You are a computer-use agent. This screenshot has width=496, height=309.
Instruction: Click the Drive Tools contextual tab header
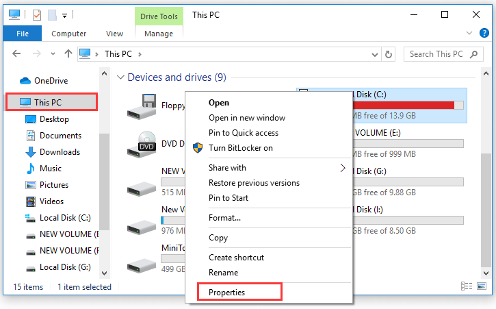click(159, 16)
